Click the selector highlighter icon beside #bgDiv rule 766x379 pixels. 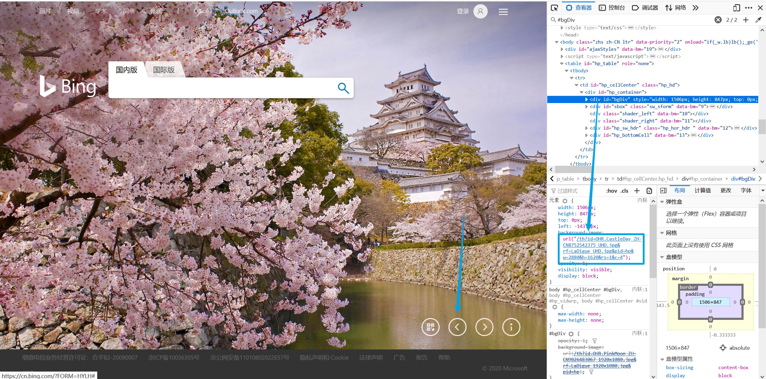click(x=571, y=334)
